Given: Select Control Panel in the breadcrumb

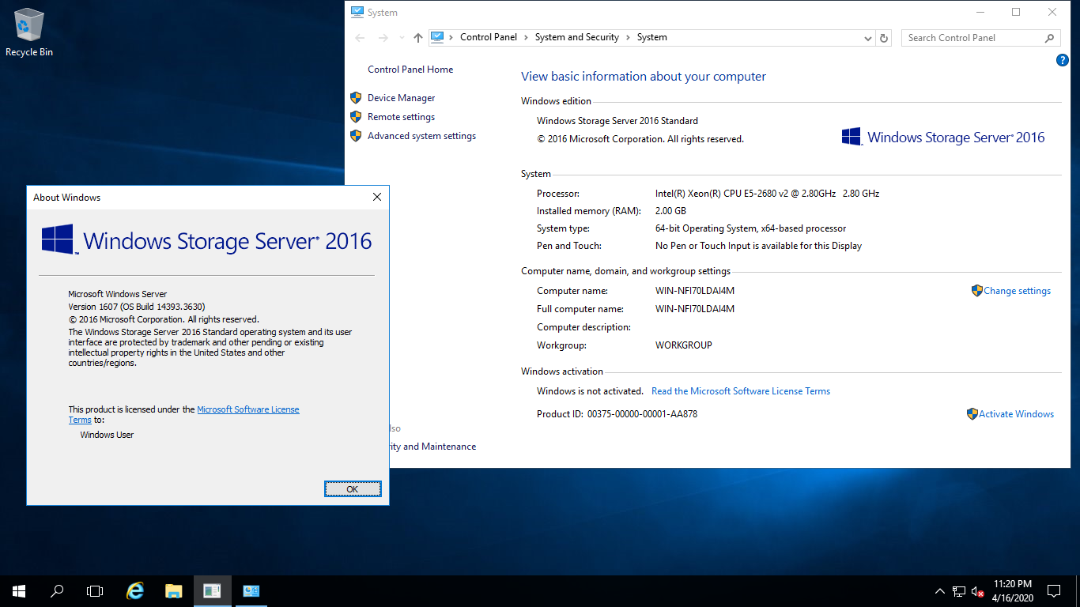Looking at the screenshot, I should pos(488,37).
